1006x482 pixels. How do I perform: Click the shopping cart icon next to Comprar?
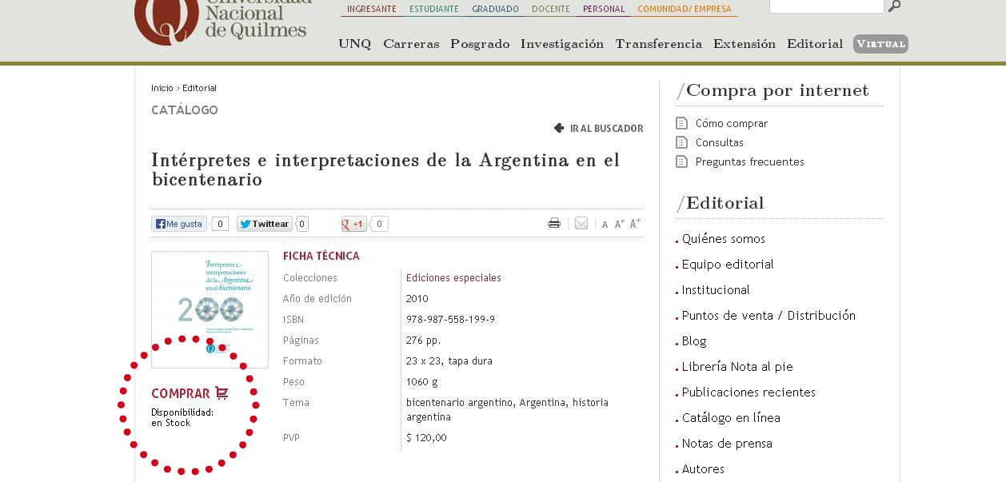tap(222, 392)
